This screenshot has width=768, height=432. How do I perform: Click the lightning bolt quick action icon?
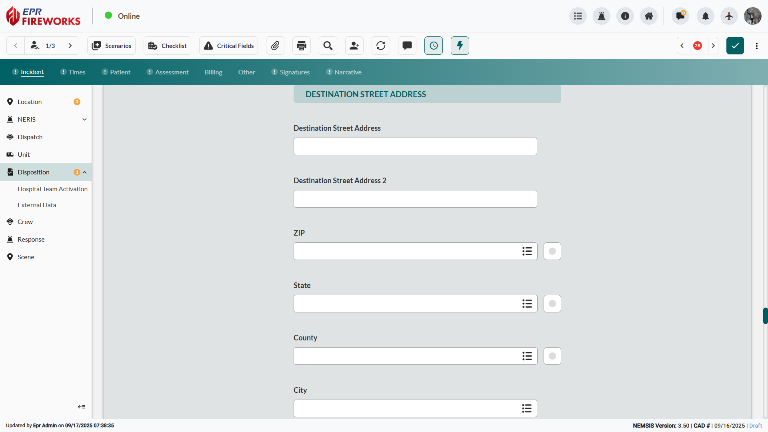click(460, 46)
